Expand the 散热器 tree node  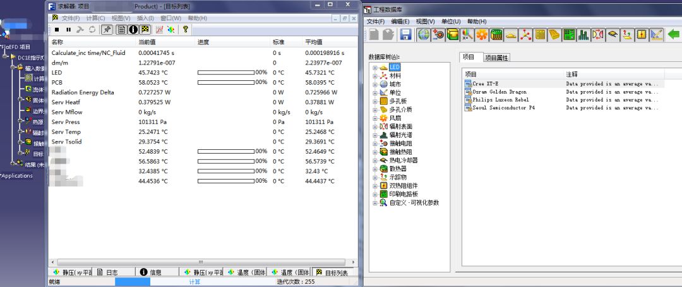[x=375, y=169]
